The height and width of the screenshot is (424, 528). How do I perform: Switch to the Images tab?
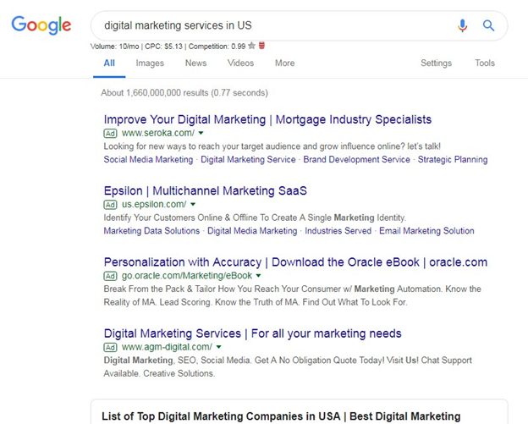[150, 63]
